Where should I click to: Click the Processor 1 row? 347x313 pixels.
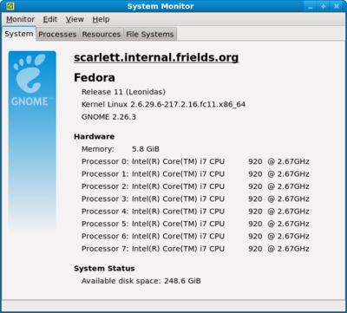[195, 174]
